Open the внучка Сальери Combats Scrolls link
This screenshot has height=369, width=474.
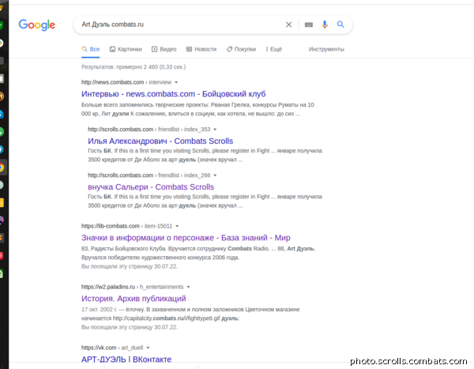point(151,187)
